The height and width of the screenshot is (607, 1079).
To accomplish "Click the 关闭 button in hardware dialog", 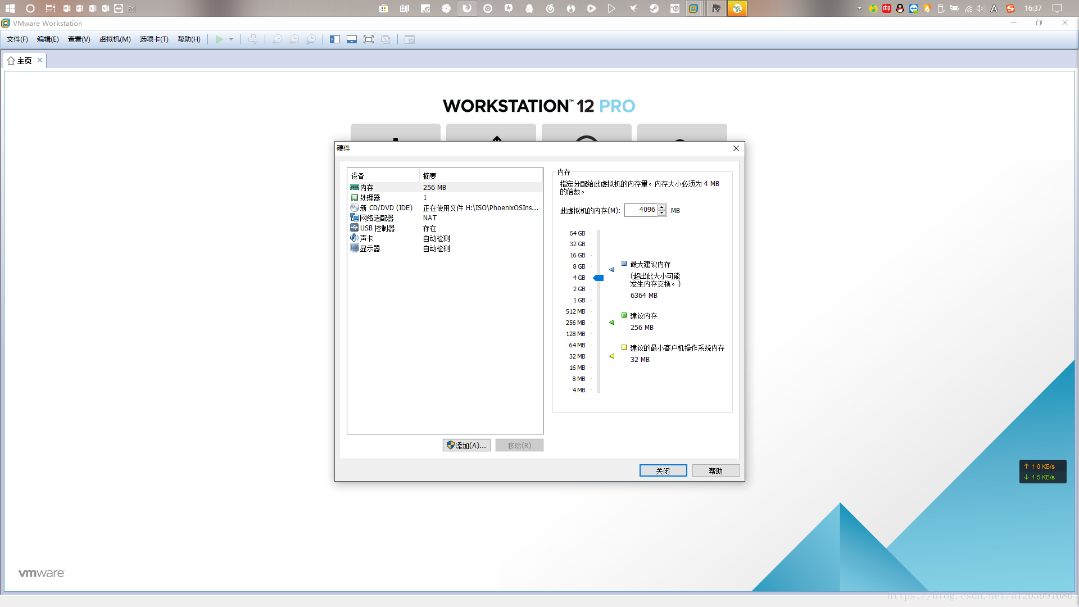I will [x=663, y=471].
